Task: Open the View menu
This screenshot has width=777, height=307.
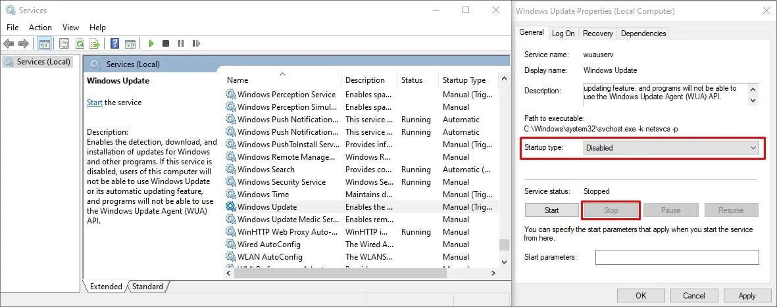Action: (x=70, y=27)
